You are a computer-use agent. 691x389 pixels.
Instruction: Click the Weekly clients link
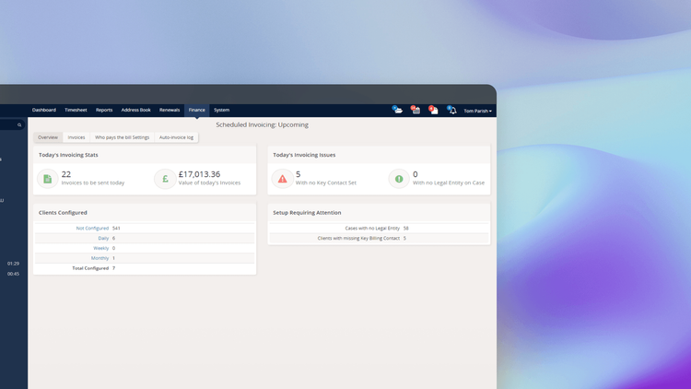101,248
